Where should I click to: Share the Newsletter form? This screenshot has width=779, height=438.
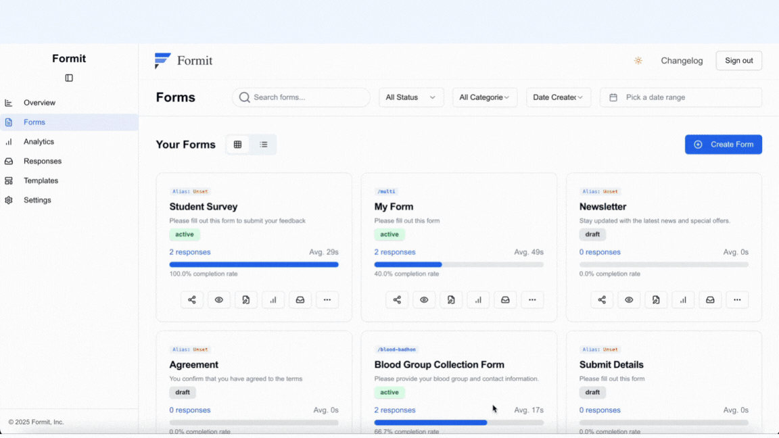click(602, 300)
